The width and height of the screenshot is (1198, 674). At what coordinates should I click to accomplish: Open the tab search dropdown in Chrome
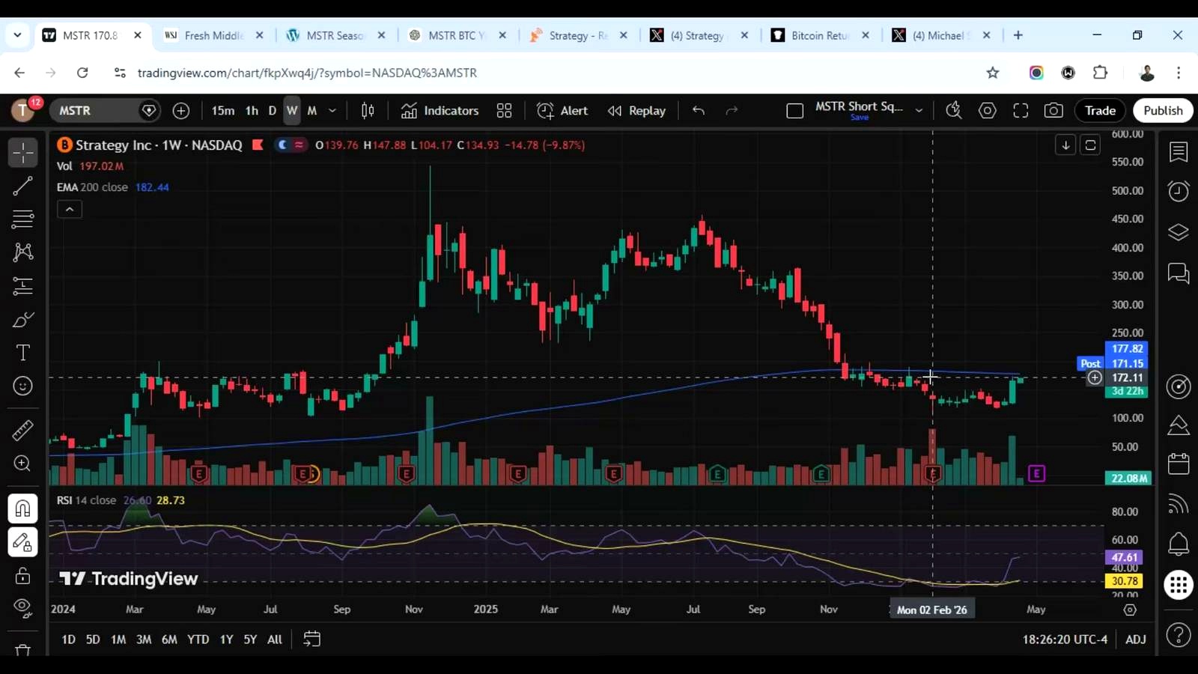click(17, 35)
